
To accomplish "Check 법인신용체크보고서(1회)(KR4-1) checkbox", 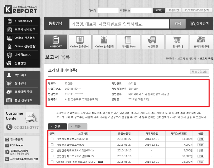I will 52,150.
